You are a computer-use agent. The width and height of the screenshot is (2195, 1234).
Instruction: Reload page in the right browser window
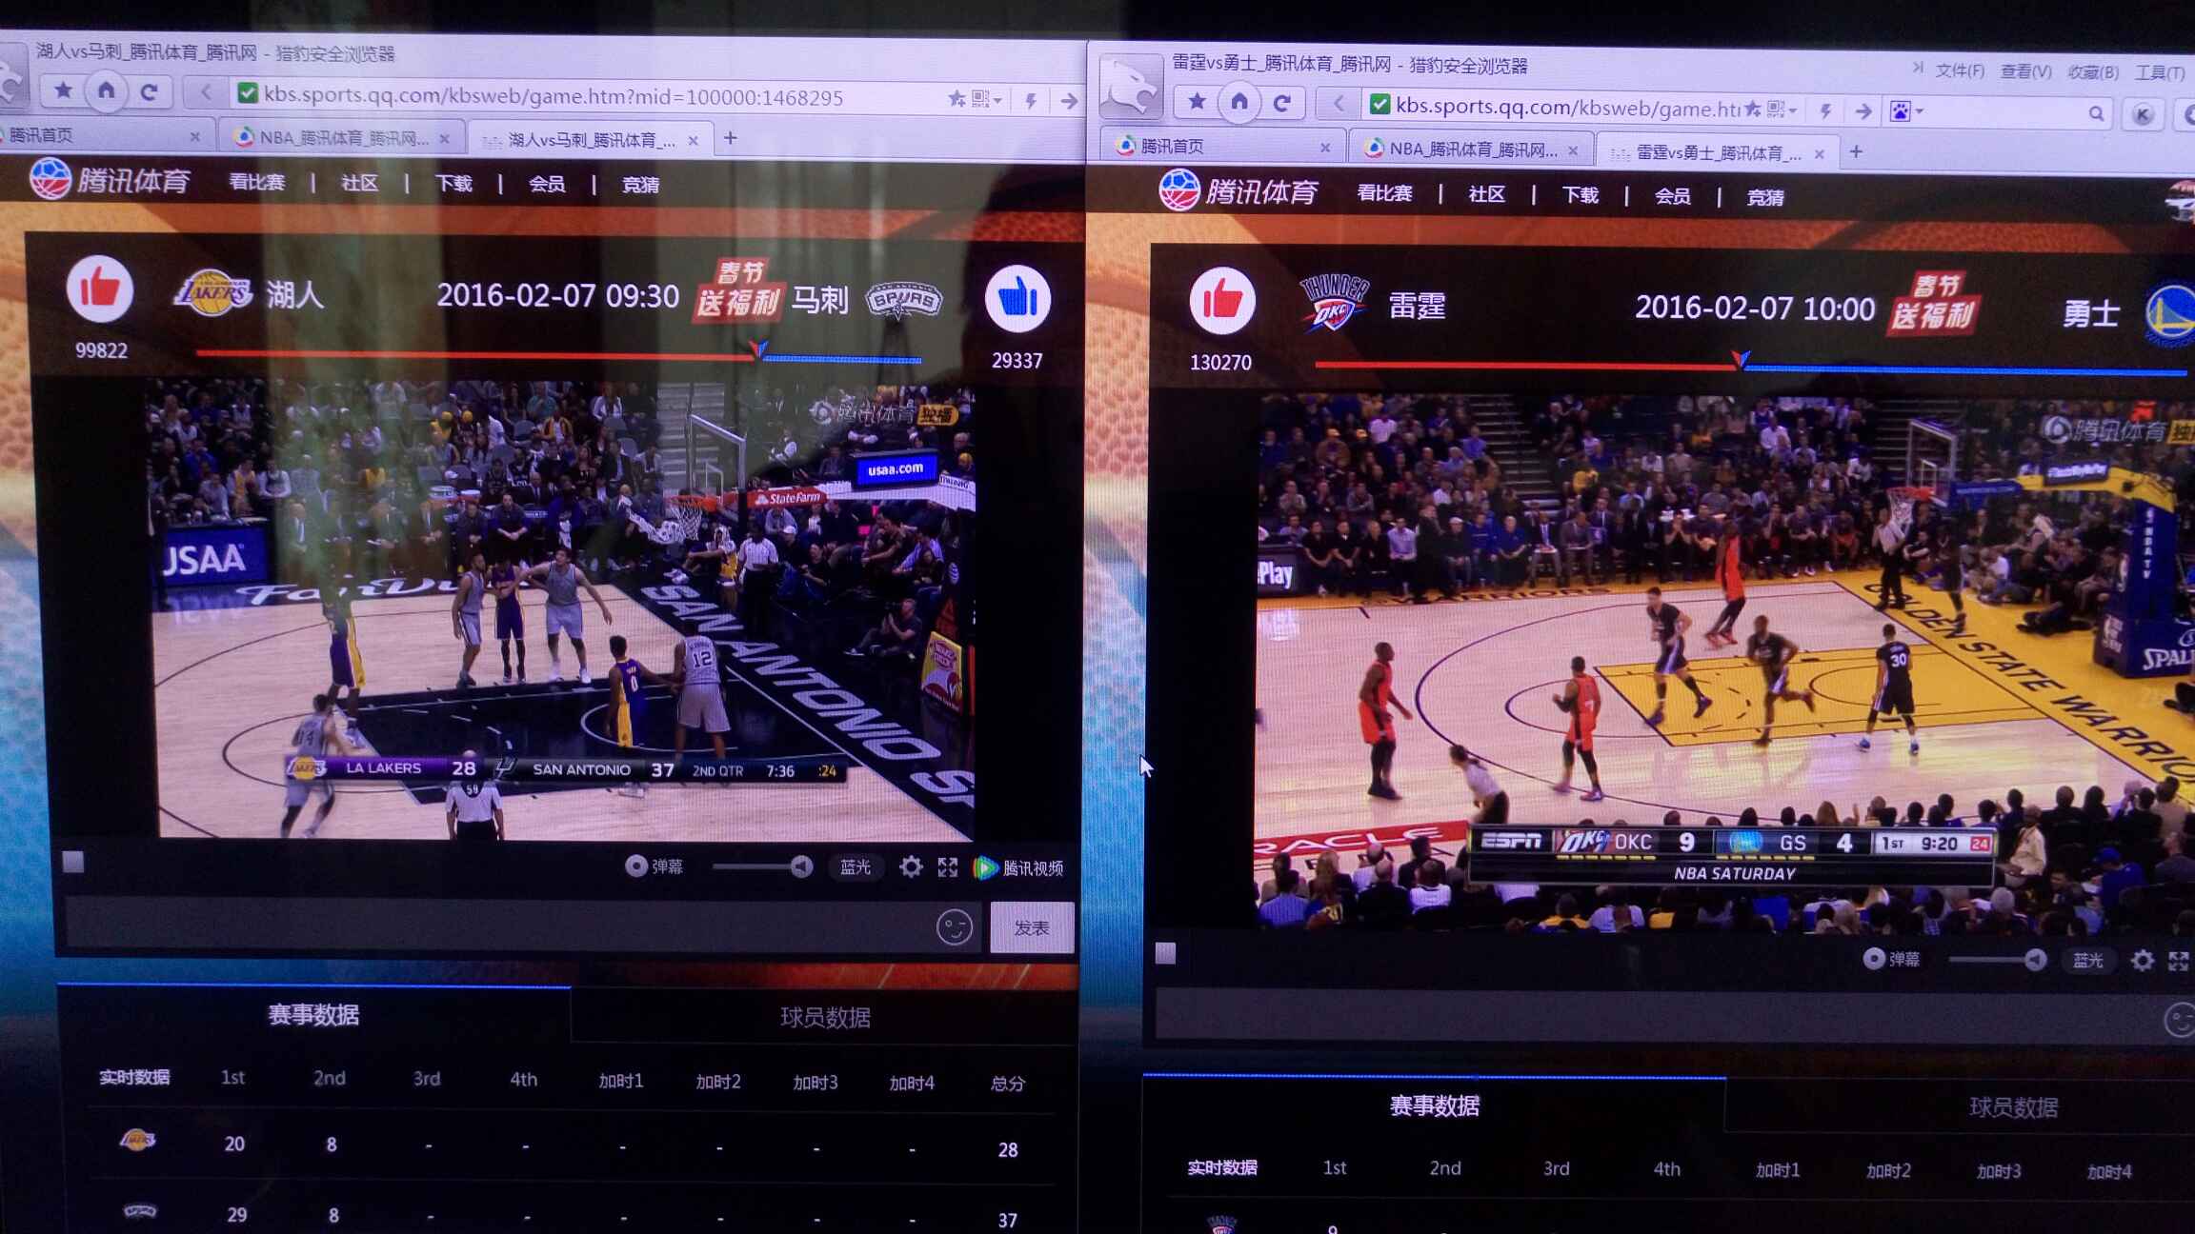click(x=1281, y=103)
